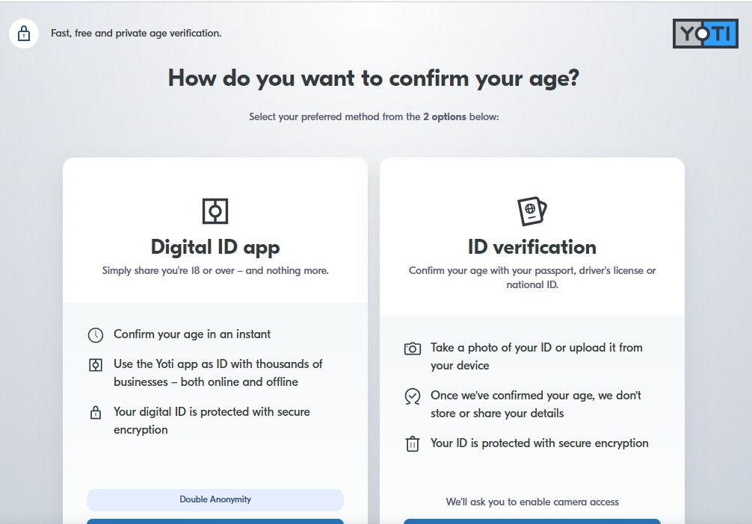Select the "Digital ID app" heading
Screen dimensions: 752x524
point(215,247)
